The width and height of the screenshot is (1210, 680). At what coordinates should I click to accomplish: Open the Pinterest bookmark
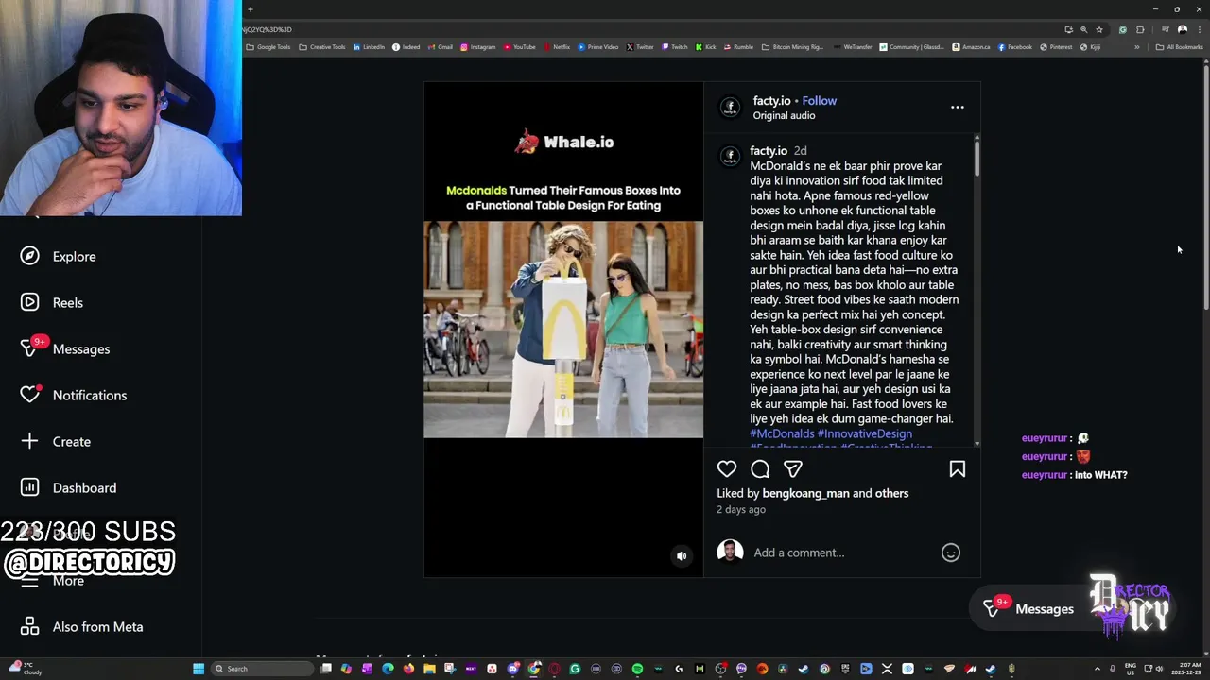1056,47
